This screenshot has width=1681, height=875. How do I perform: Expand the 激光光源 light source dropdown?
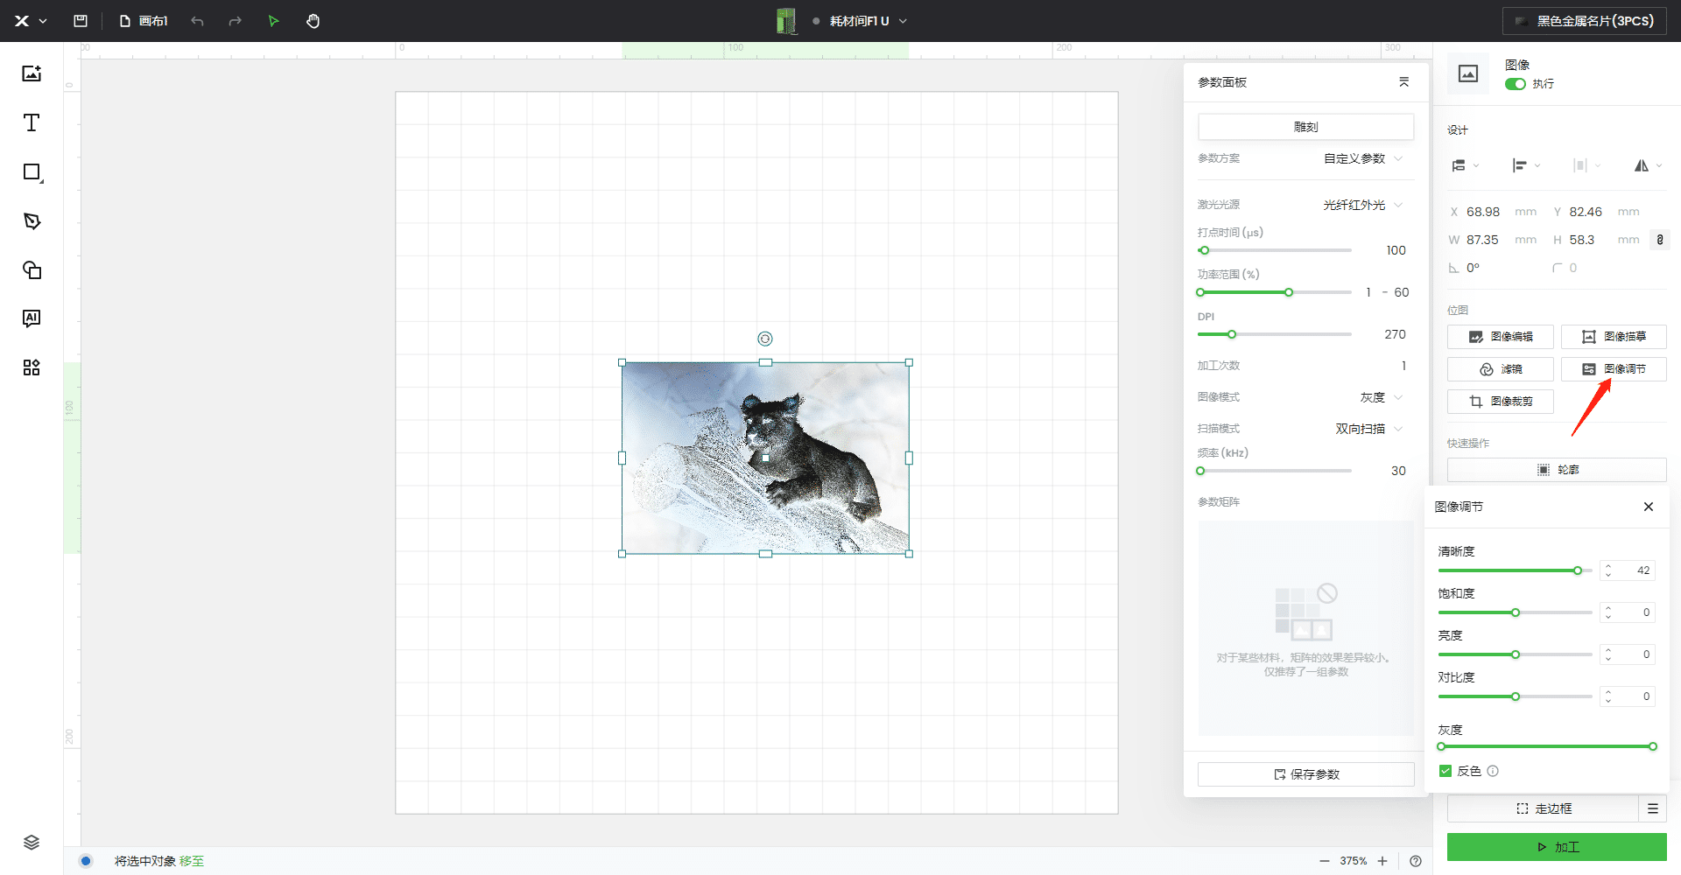[1362, 205]
